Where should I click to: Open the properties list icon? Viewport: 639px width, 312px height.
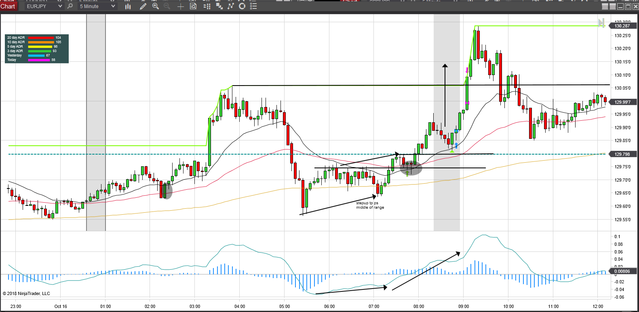point(253,6)
